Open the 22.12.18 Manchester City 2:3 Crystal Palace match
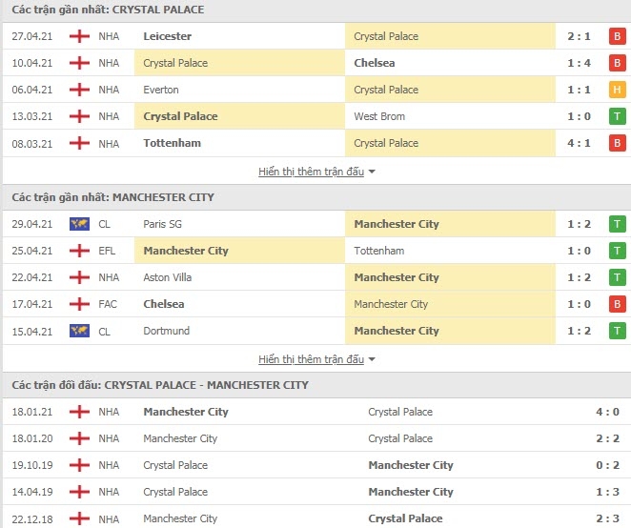The height and width of the screenshot is (528, 631). pos(316,518)
